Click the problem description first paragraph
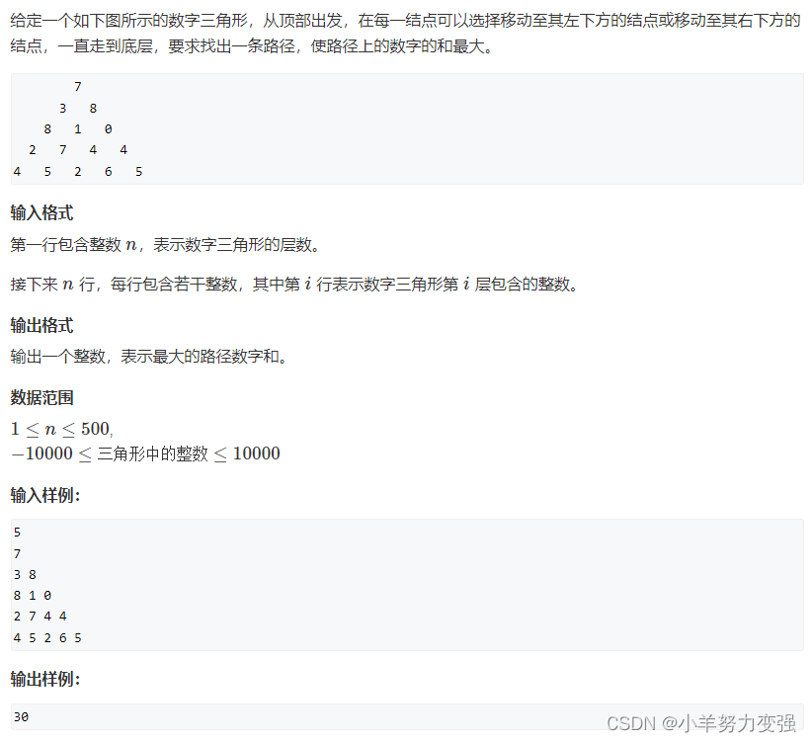Viewport: 811px width, 742px height. (405, 34)
